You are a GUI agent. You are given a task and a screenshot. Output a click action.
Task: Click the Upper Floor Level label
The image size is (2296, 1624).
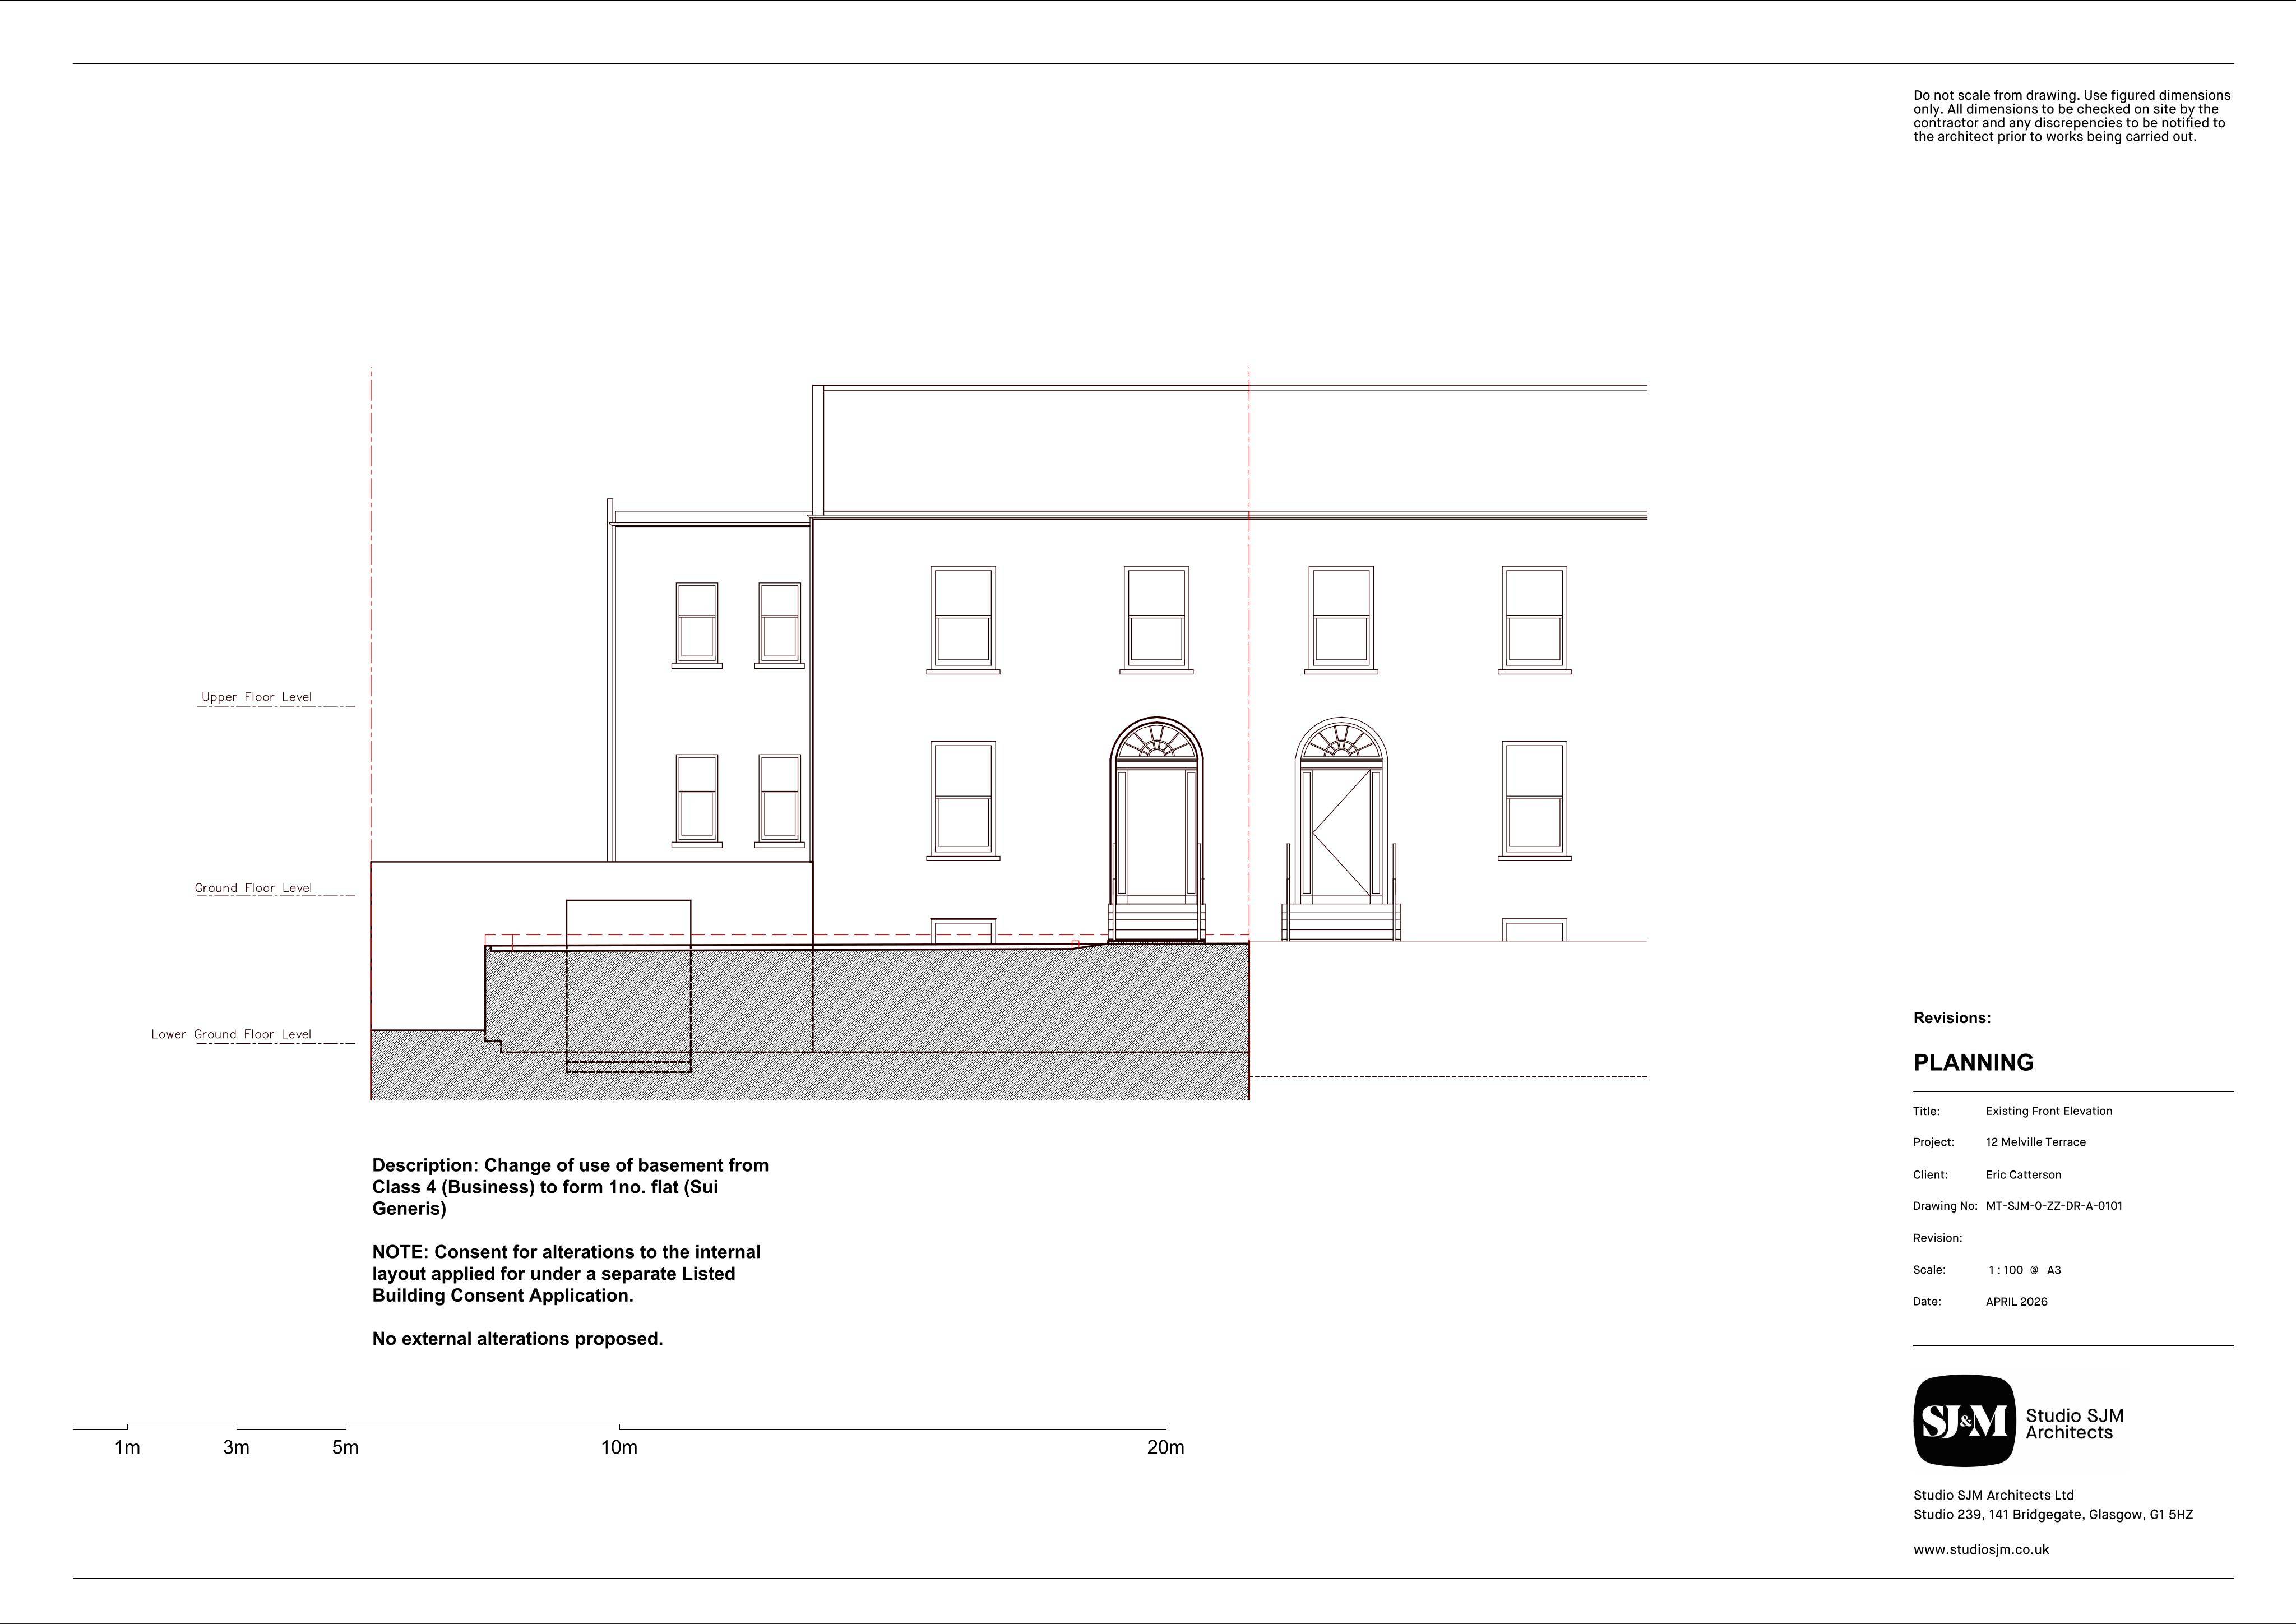tap(257, 697)
